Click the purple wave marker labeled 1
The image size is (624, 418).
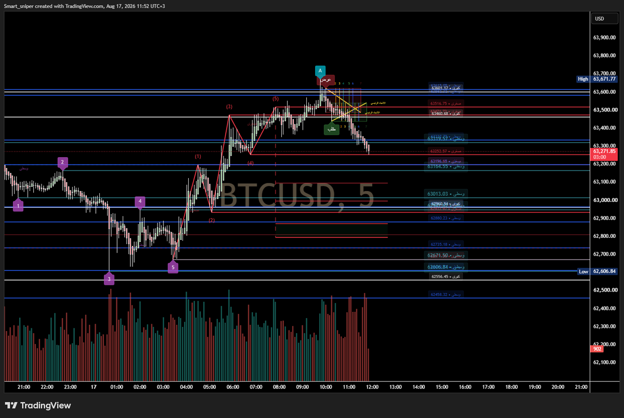tap(18, 206)
